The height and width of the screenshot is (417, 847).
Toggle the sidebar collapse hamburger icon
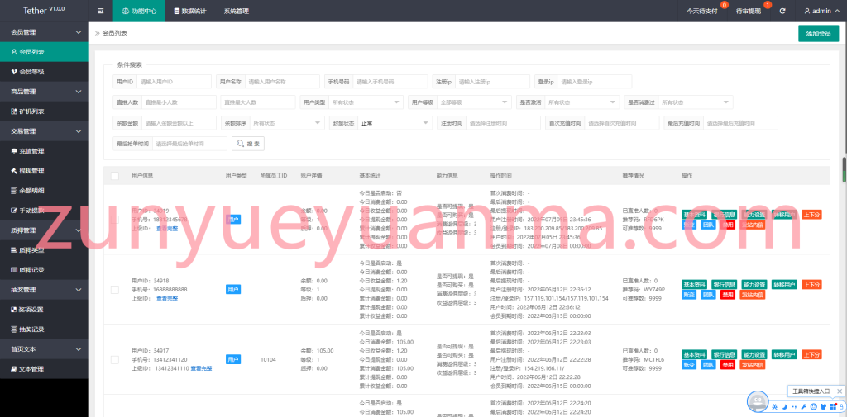[100, 11]
